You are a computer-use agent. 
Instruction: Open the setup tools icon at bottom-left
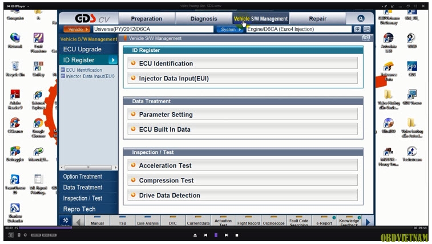(x=66, y=221)
